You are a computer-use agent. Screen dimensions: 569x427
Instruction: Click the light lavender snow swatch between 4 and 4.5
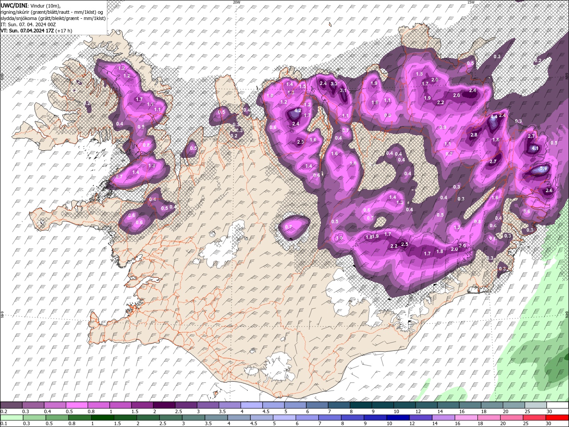point(252,405)
